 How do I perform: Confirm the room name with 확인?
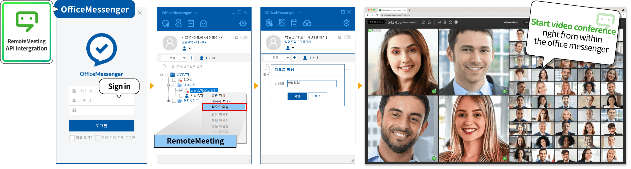coord(297,96)
